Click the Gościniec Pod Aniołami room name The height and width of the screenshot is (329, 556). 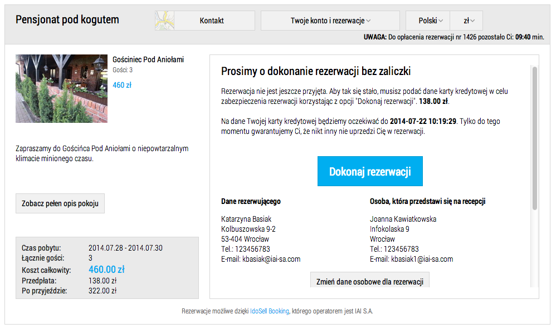(x=148, y=59)
